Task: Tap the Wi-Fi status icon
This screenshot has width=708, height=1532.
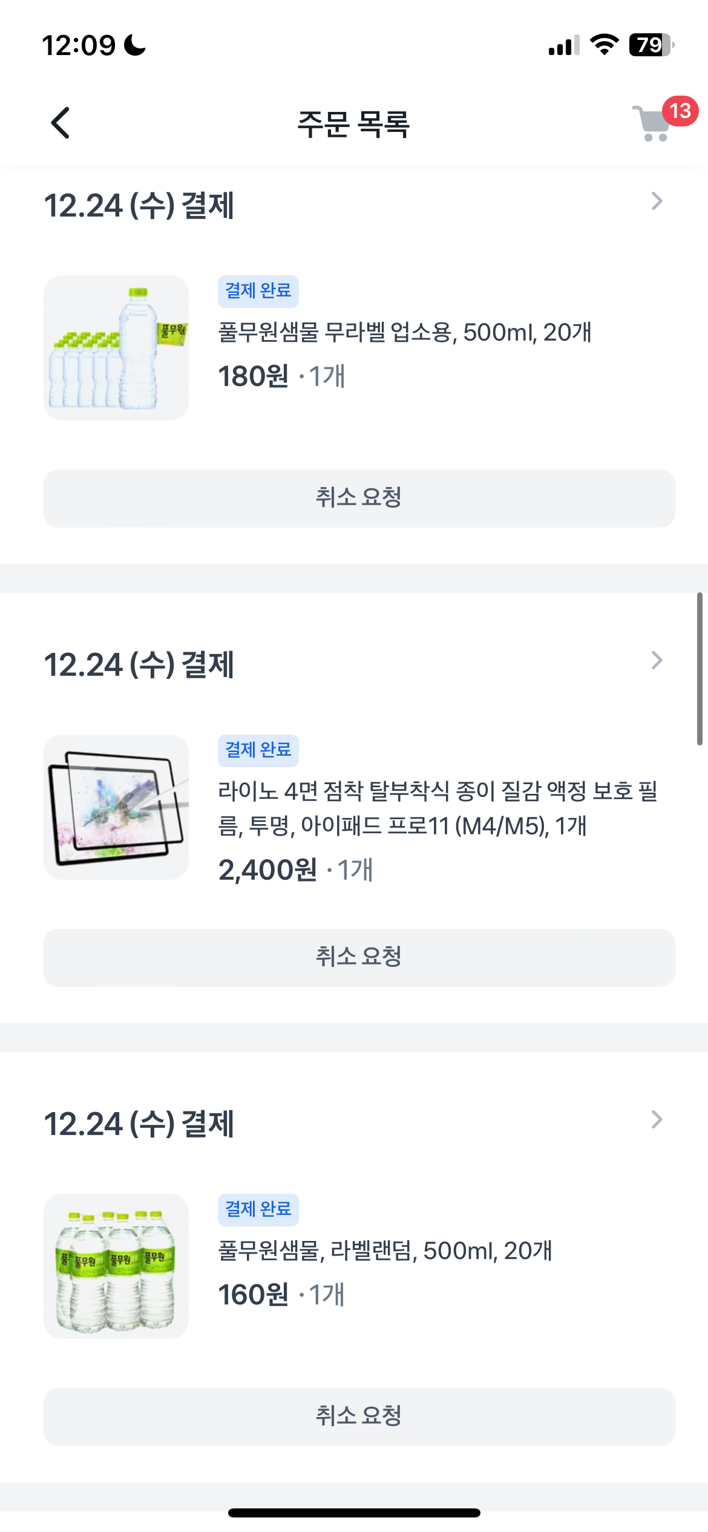Action: tap(603, 45)
